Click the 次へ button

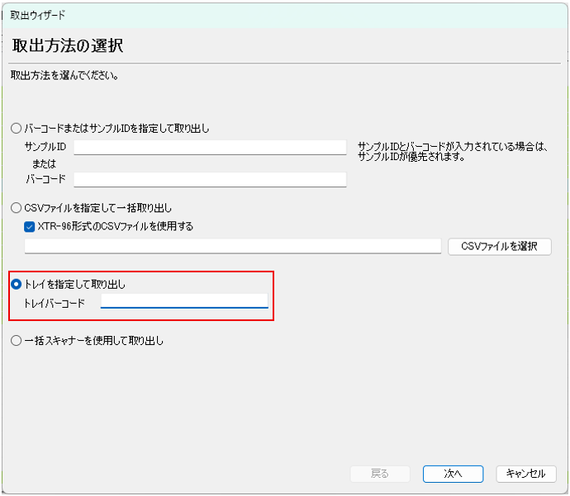tap(453, 474)
